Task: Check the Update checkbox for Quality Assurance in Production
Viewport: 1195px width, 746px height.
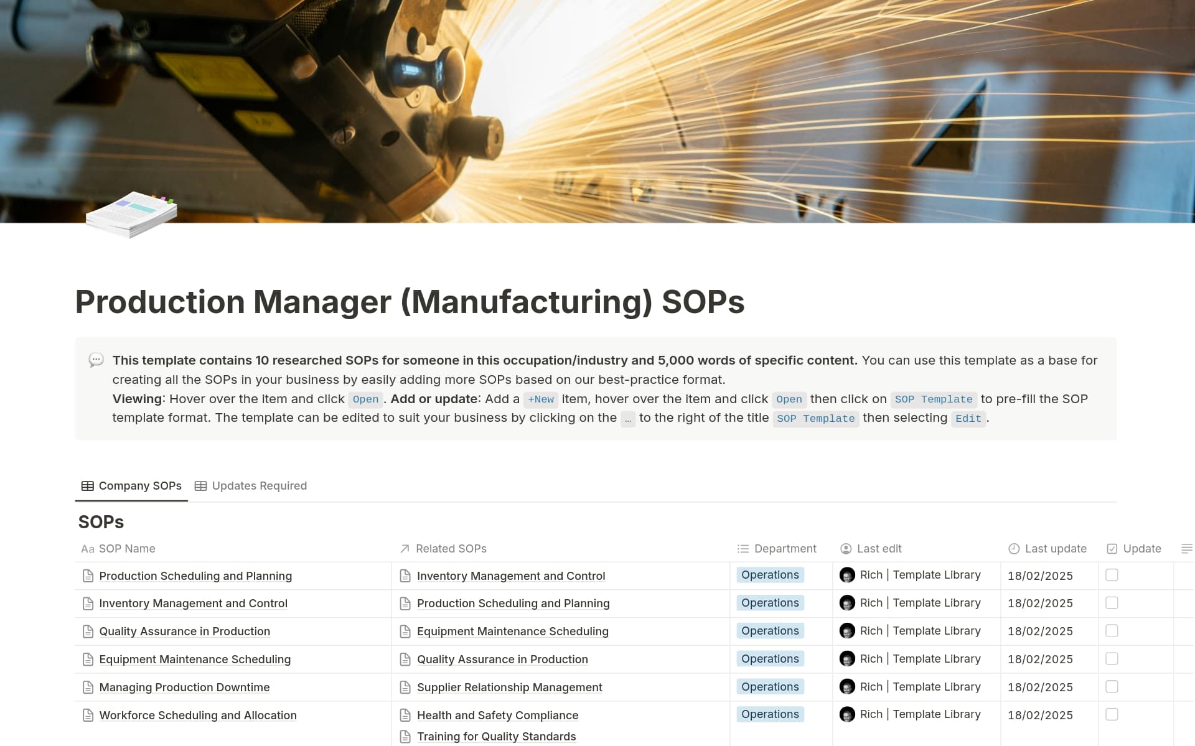Action: point(1111,631)
